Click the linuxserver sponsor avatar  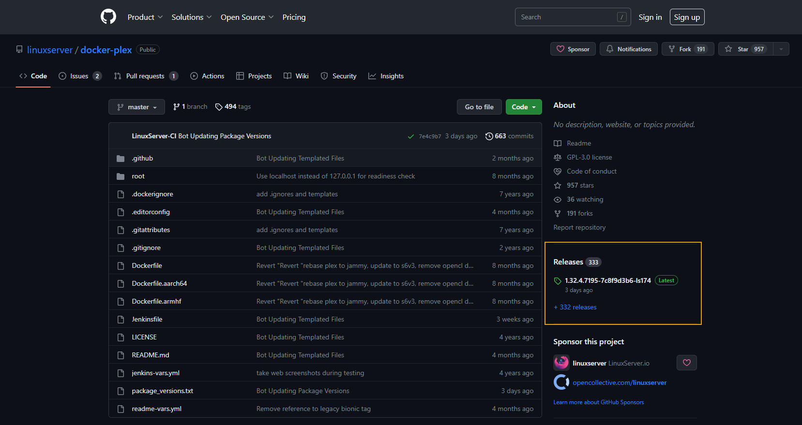[561, 363]
